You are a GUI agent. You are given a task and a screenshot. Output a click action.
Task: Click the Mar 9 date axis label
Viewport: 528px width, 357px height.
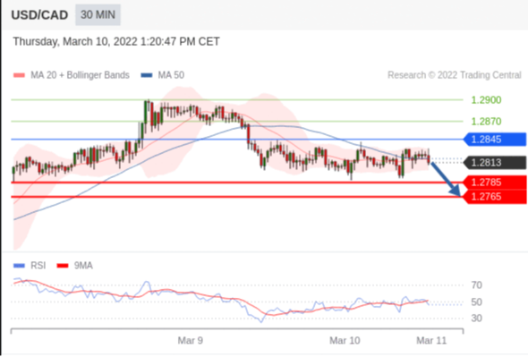click(x=191, y=341)
